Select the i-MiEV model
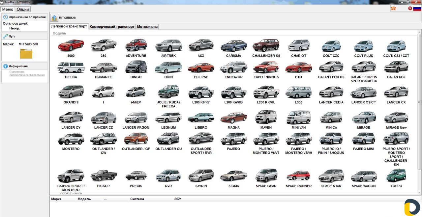Viewport: 422px width, 217px height. tap(136, 92)
